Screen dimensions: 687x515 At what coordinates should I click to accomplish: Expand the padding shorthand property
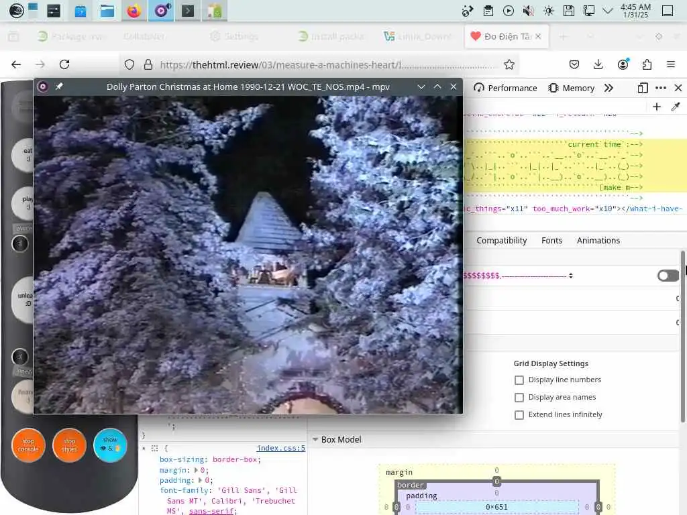click(201, 480)
